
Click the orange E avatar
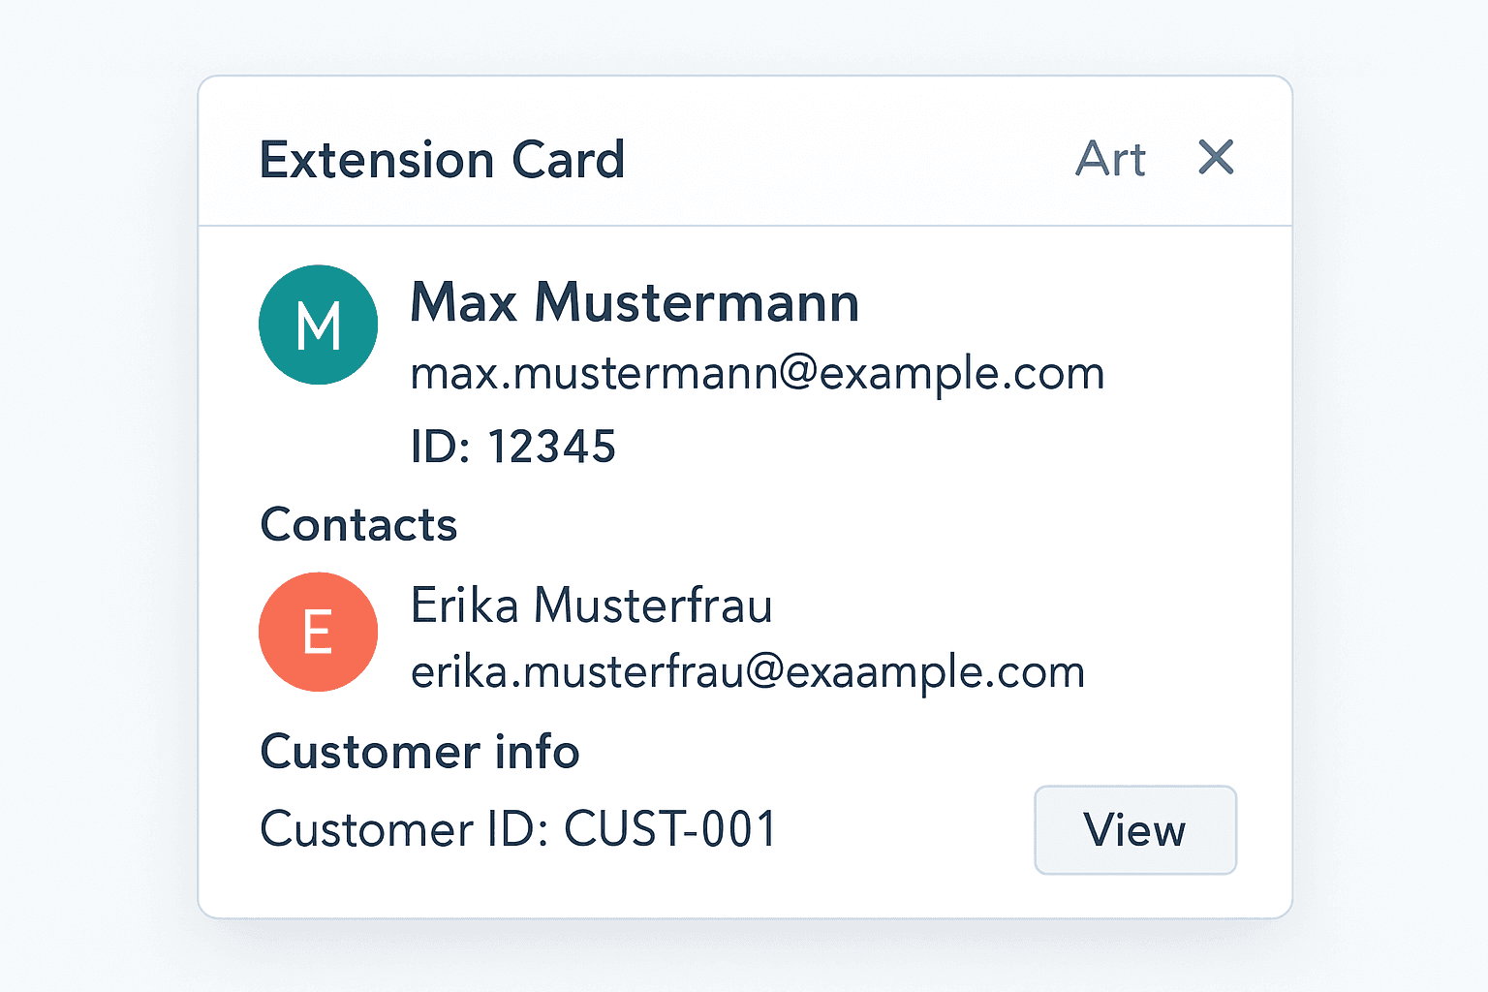tap(318, 632)
